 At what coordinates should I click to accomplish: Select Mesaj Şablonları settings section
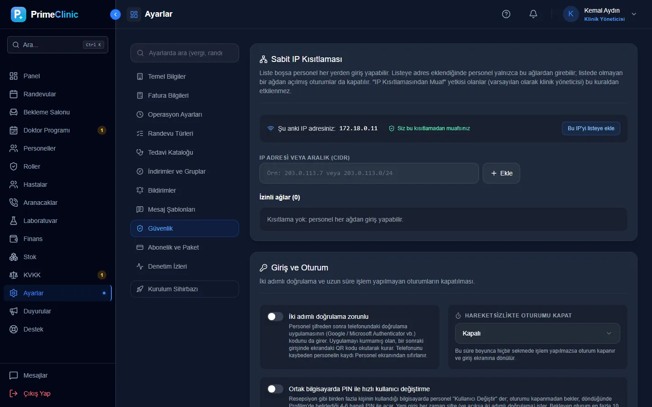185,209
